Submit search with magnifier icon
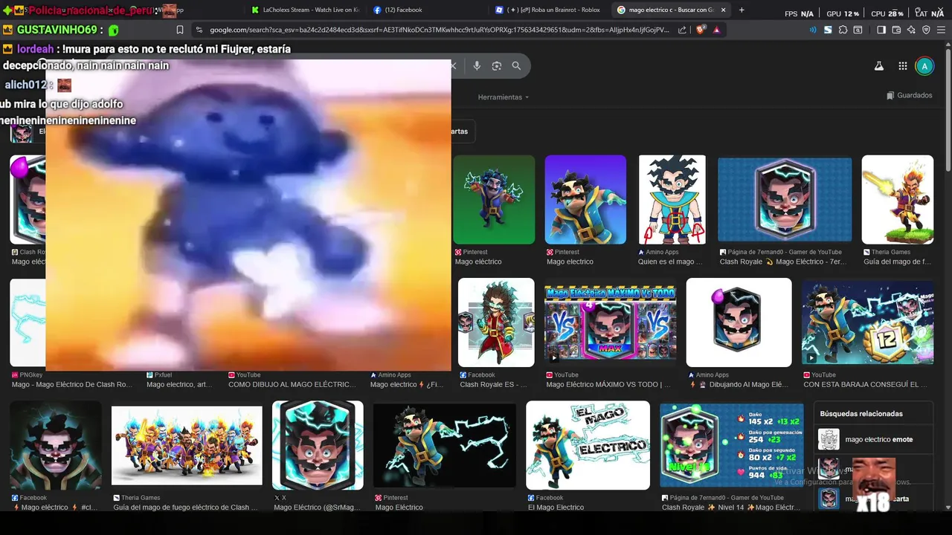 pyautogui.click(x=516, y=65)
